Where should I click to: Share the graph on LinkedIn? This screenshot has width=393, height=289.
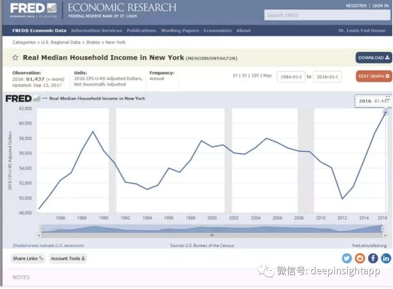[386, 258]
